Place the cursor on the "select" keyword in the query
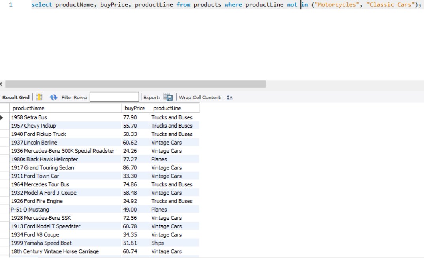 pyautogui.click(x=41, y=5)
